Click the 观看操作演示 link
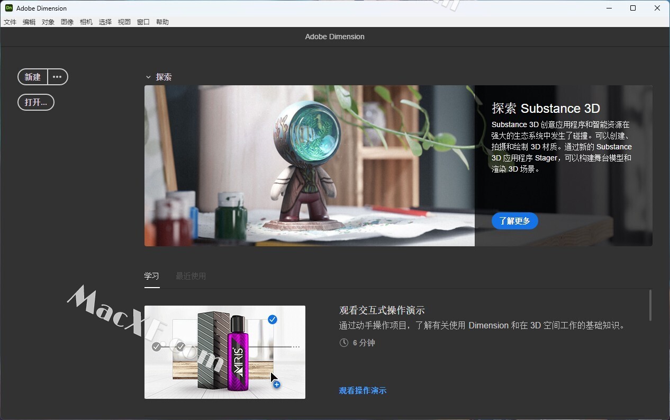The width and height of the screenshot is (670, 420). (x=363, y=391)
